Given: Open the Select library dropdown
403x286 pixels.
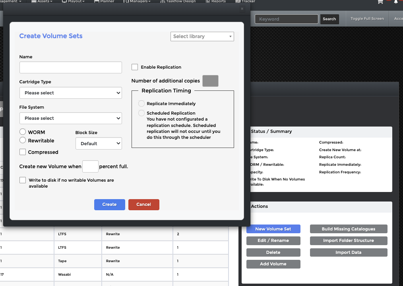Looking at the screenshot, I should click(202, 36).
